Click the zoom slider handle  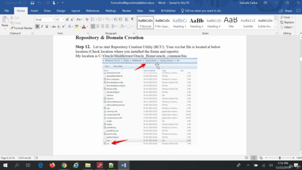pos(280,158)
